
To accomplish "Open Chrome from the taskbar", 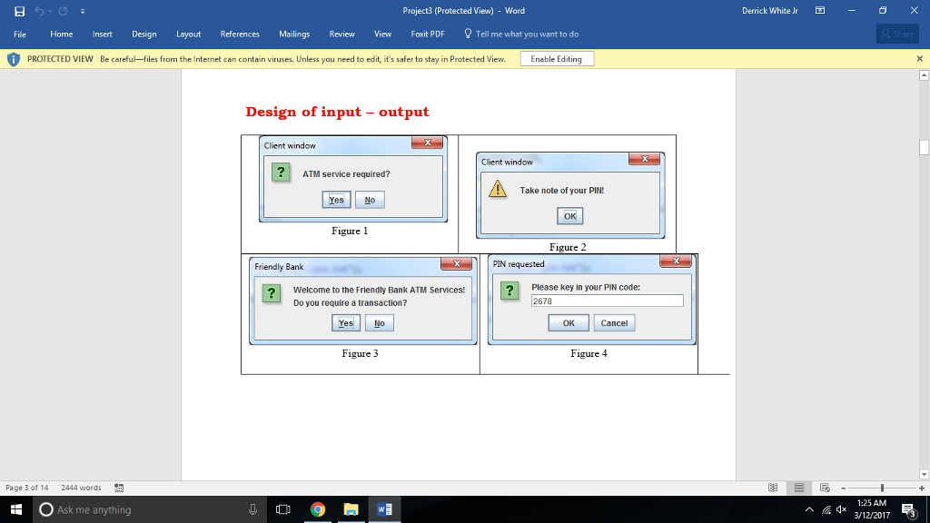I will (x=317, y=508).
